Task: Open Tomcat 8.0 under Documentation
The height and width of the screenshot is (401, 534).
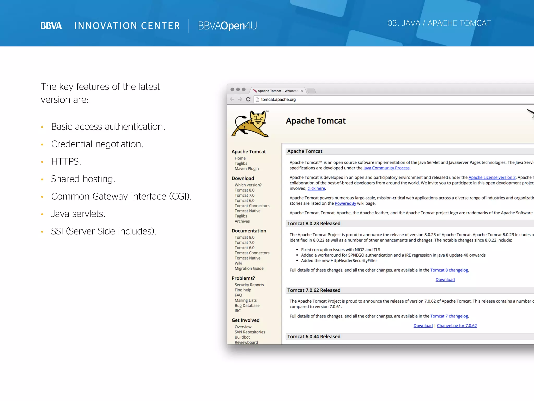Action: (245, 237)
